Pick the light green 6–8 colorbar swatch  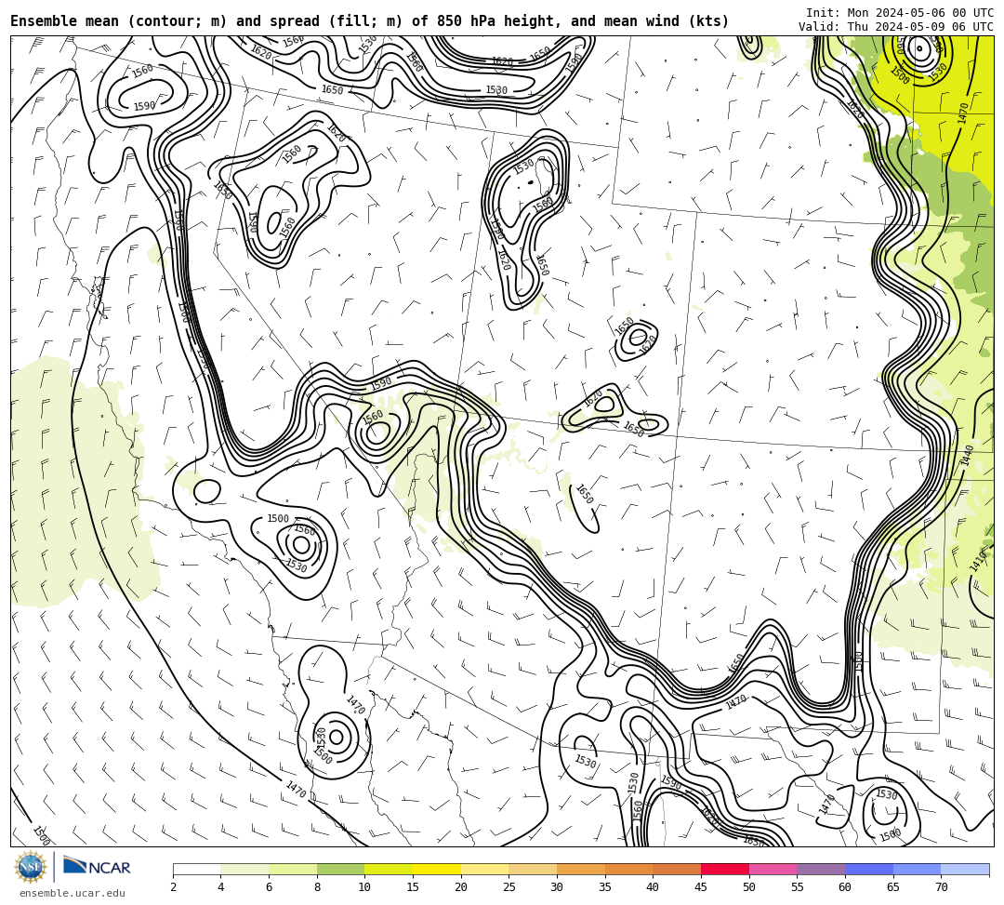coord(293,869)
